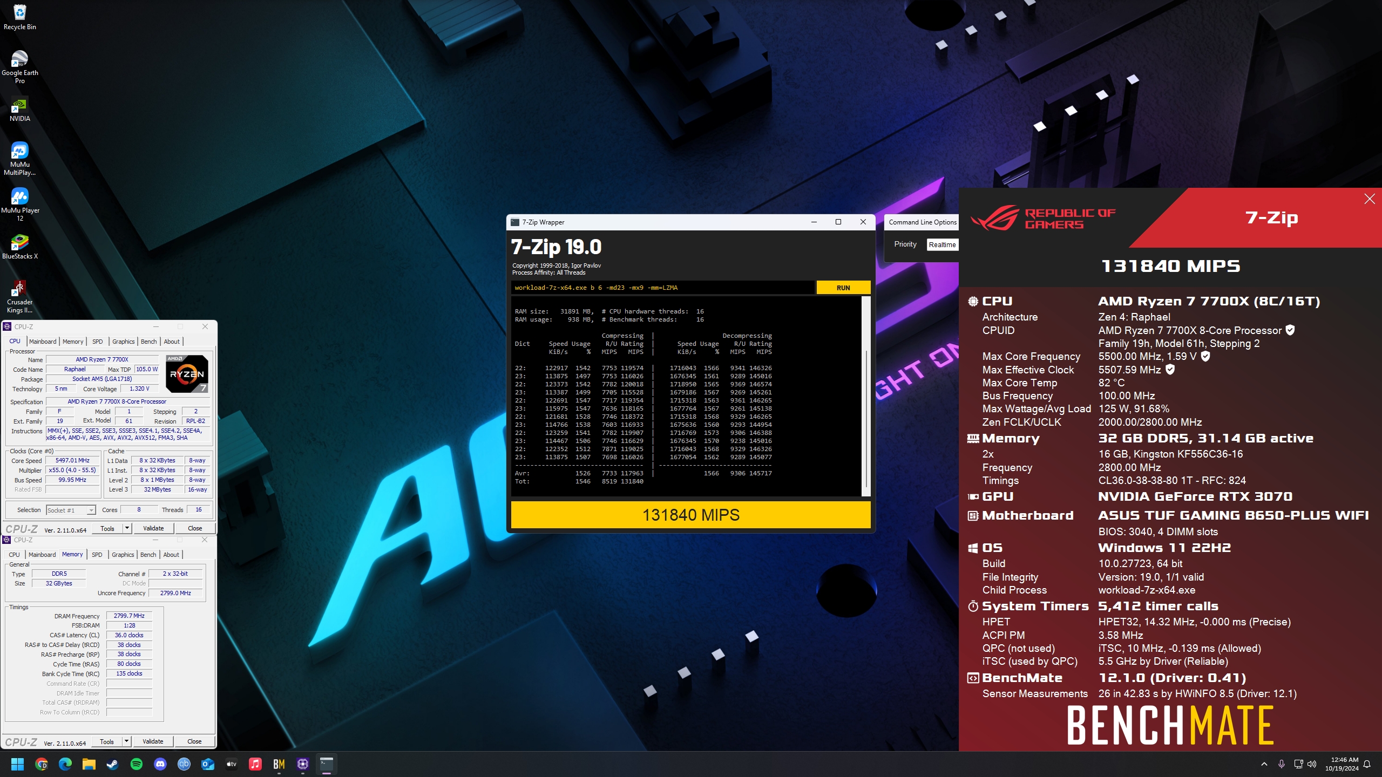1382x777 pixels.
Task: Open Google Earth Pro desktop shortcut
Action: pos(19,66)
